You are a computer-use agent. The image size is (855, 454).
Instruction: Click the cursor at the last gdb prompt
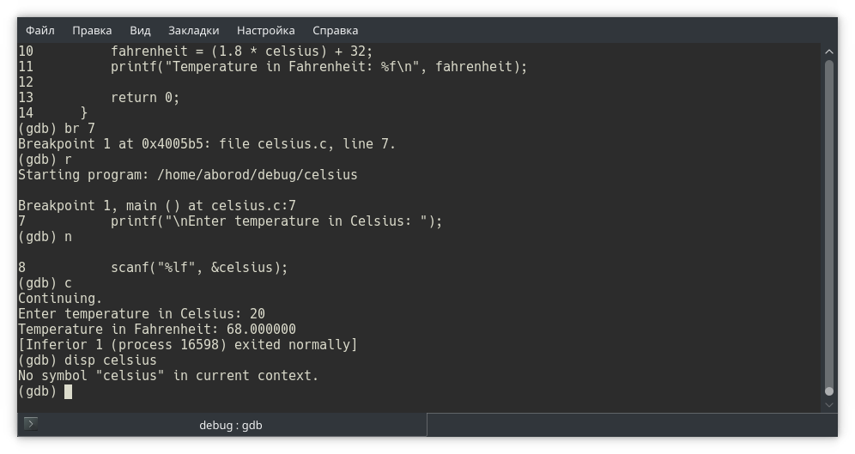coord(68,391)
